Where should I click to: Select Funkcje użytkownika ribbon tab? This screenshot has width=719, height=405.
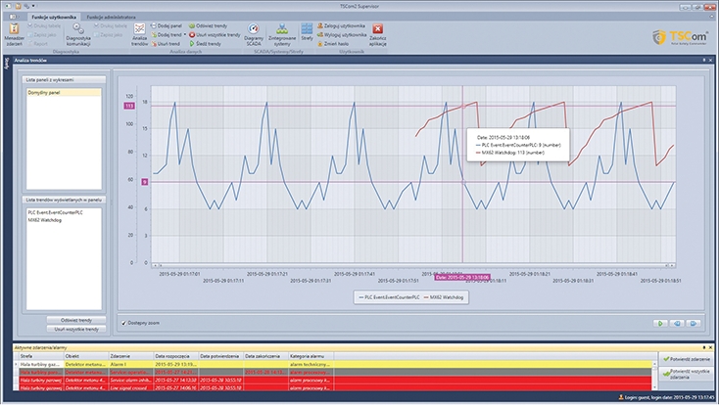pos(54,17)
